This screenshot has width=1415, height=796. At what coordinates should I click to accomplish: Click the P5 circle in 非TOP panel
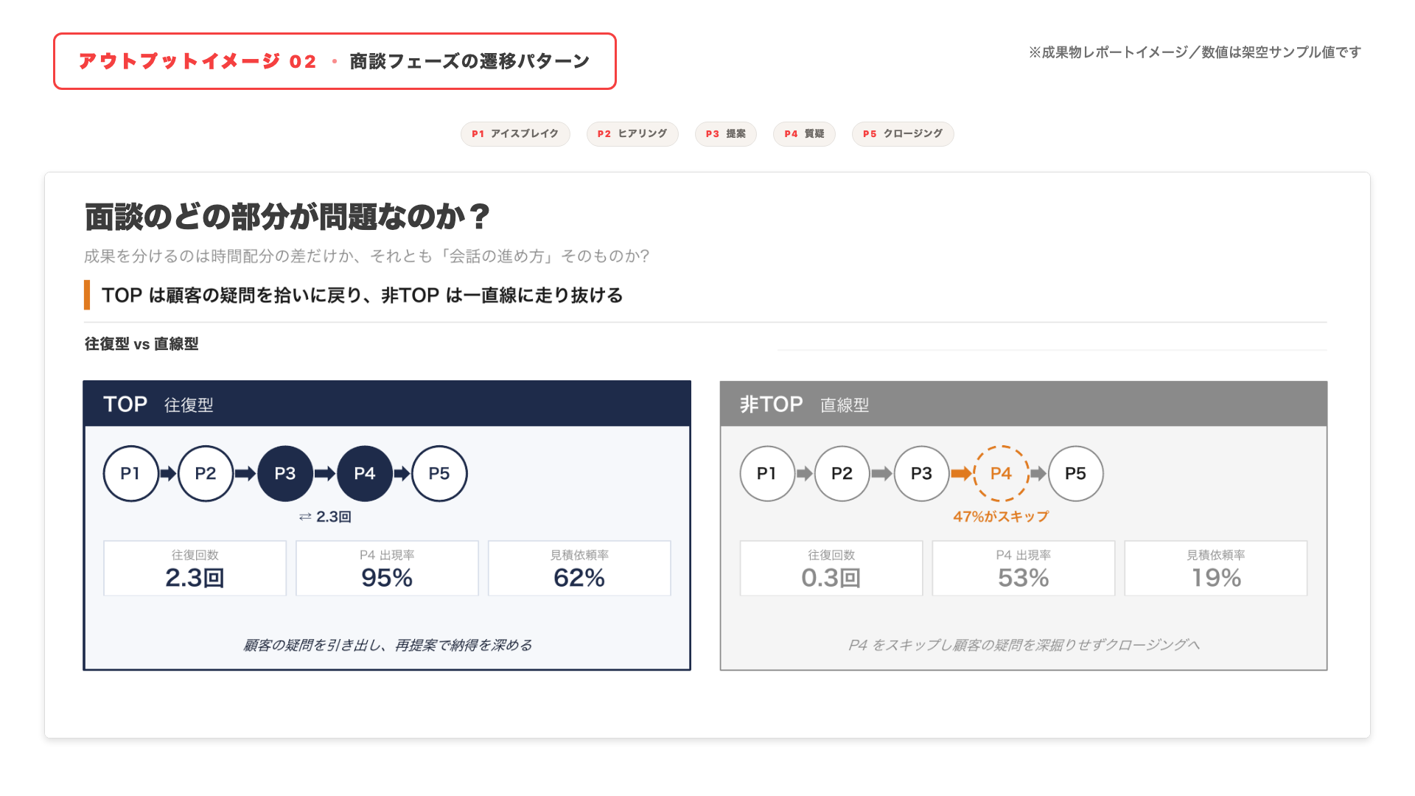pyautogui.click(x=1075, y=473)
